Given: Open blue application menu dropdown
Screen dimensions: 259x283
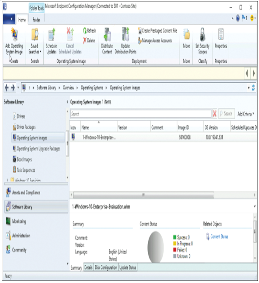Looking at the screenshot, I should tap(9, 19).
